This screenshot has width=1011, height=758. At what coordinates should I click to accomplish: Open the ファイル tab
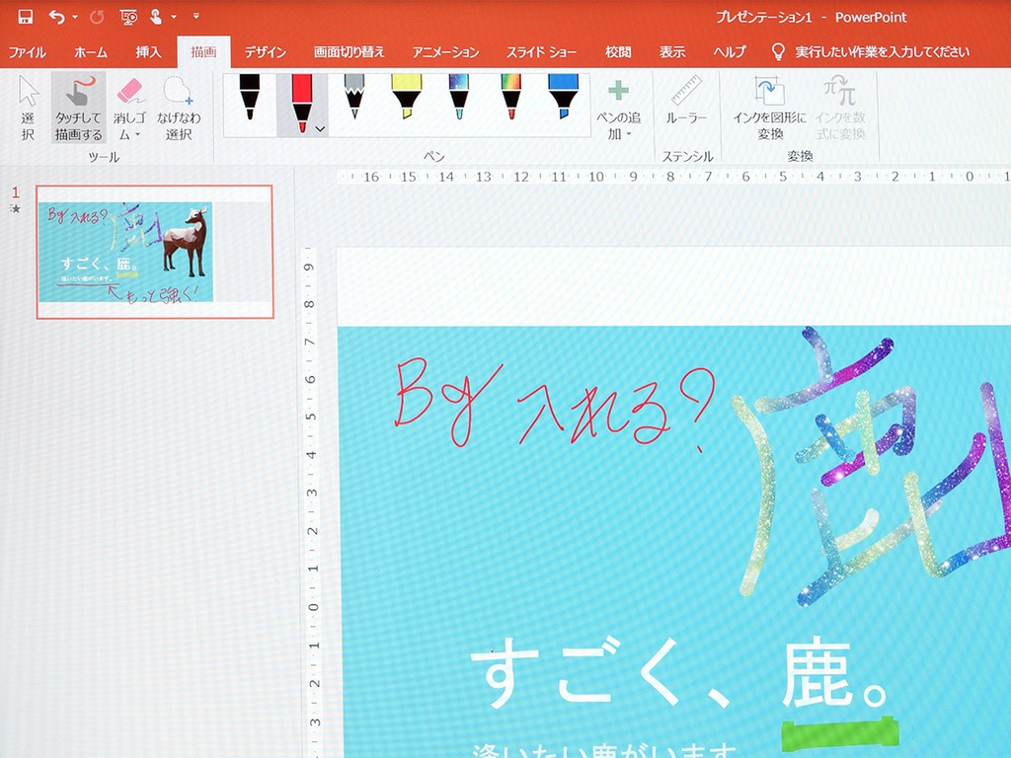coord(27,52)
